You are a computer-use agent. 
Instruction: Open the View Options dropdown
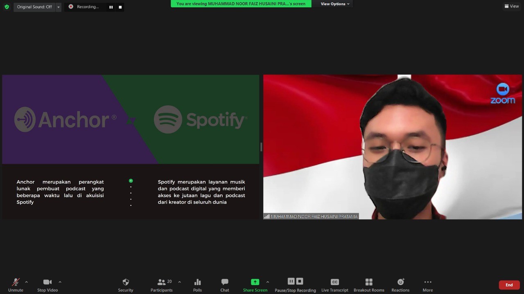[x=335, y=4]
